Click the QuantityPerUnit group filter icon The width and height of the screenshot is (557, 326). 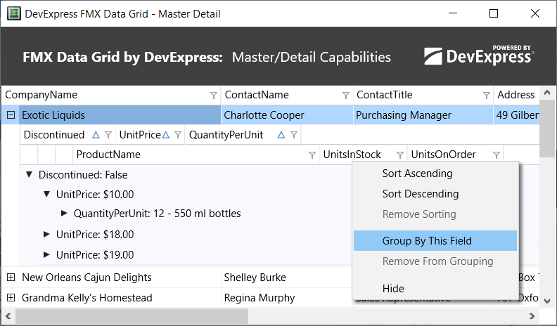click(x=294, y=135)
